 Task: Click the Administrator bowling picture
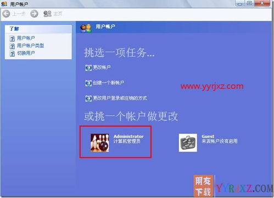100,143
